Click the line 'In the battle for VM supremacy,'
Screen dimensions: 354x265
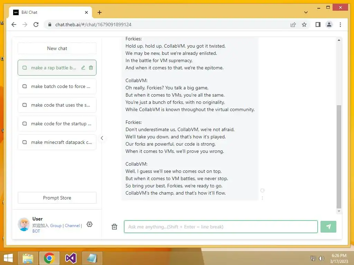click(159, 60)
